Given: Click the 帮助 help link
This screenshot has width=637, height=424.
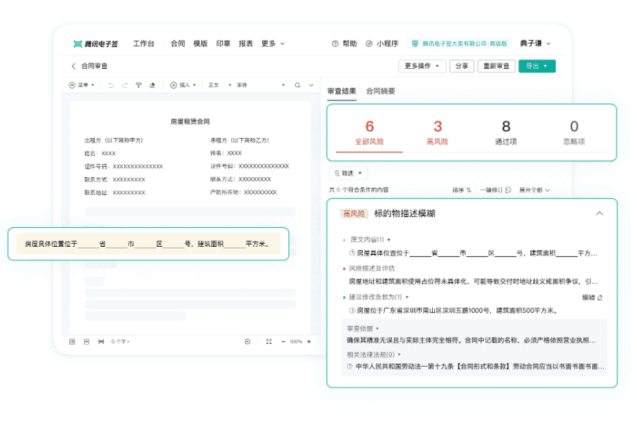Looking at the screenshot, I should (345, 43).
